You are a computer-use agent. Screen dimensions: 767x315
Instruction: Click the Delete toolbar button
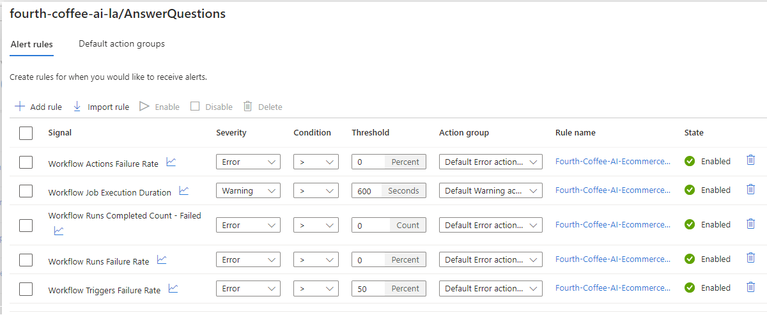pyautogui.click(x=263, y=107)
